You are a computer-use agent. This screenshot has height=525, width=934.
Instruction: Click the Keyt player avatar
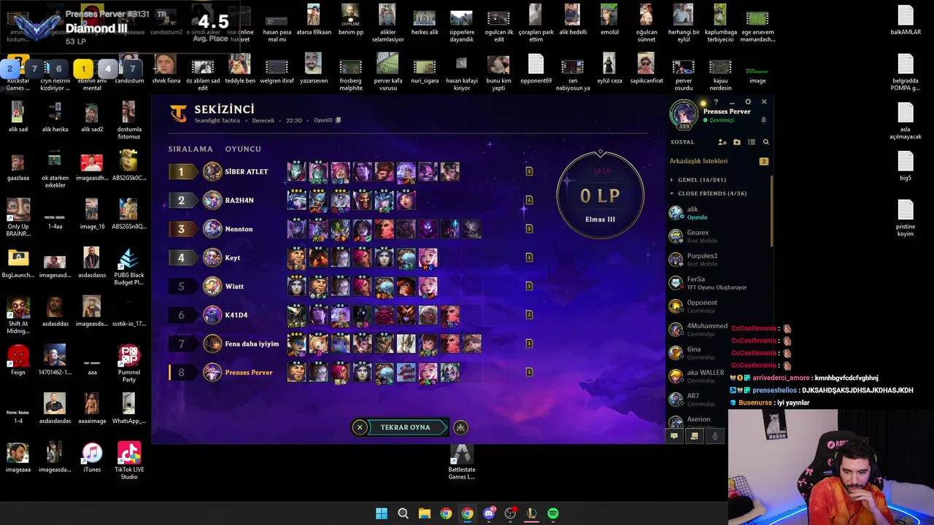(212, 257)
